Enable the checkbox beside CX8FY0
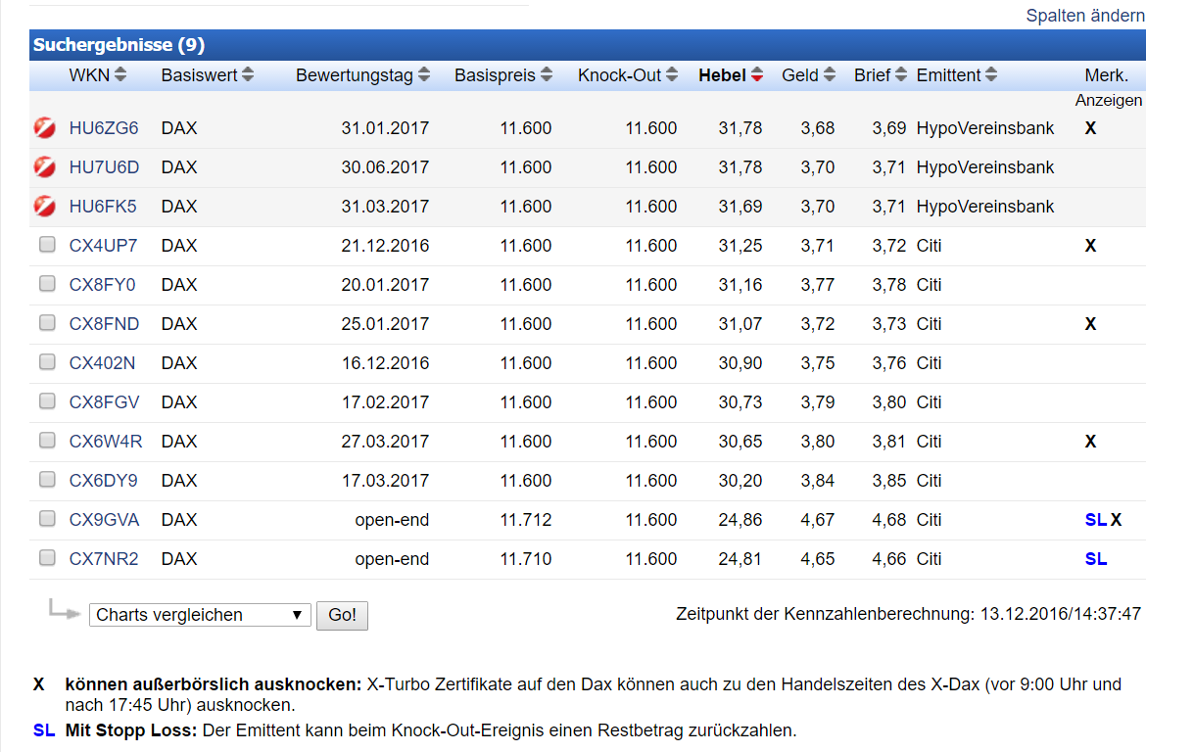The width and height of the screenshot is (1194, 752). click(x=46, y=284)
